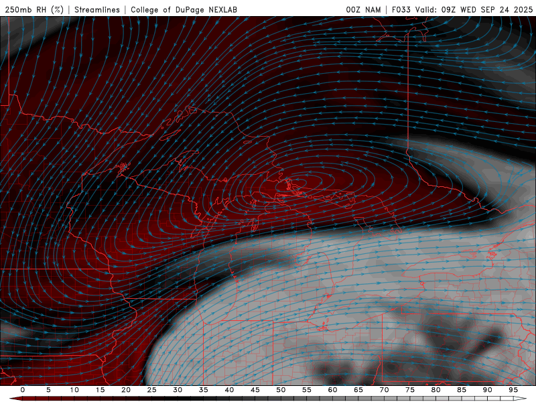
Task: Click the colorbar label "65"
Action: click(x=358, y=390)
